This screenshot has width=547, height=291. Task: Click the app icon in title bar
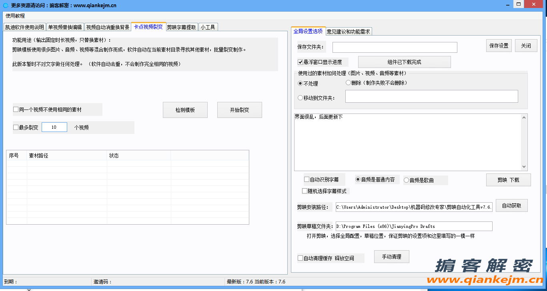point(6,5)
